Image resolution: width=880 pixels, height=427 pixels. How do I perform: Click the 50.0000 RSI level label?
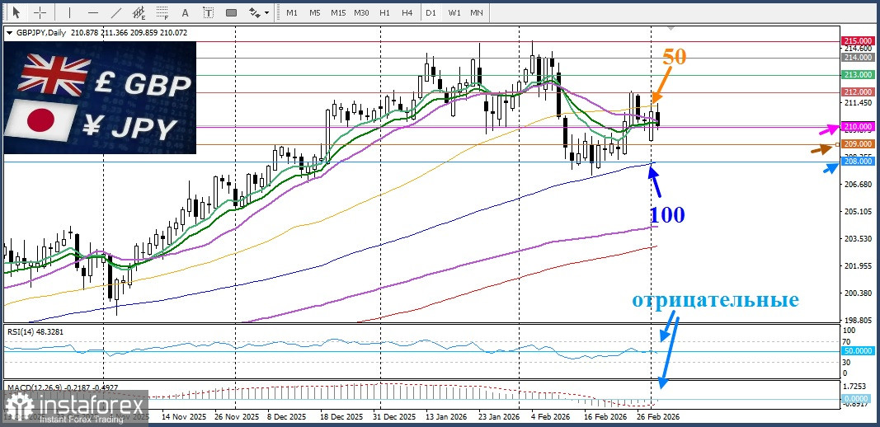858,351
